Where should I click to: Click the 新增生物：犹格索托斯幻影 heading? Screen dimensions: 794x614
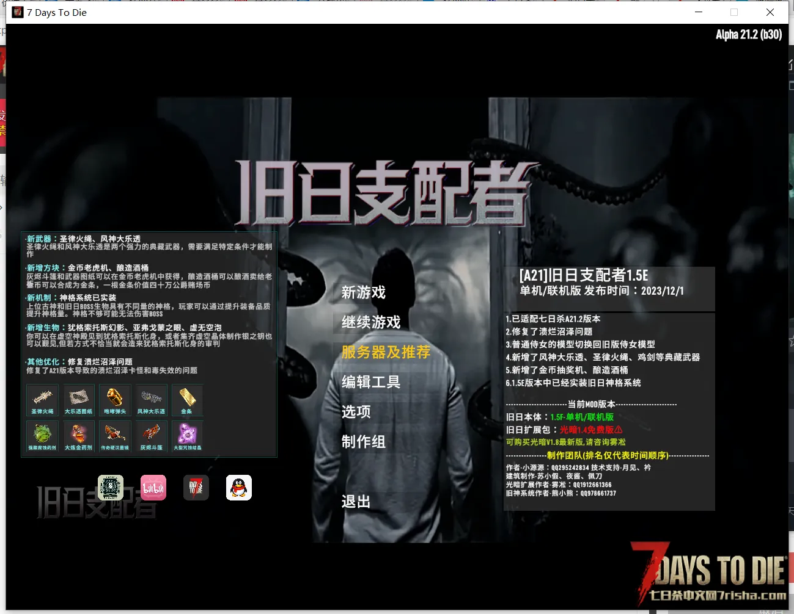(124, 328)
